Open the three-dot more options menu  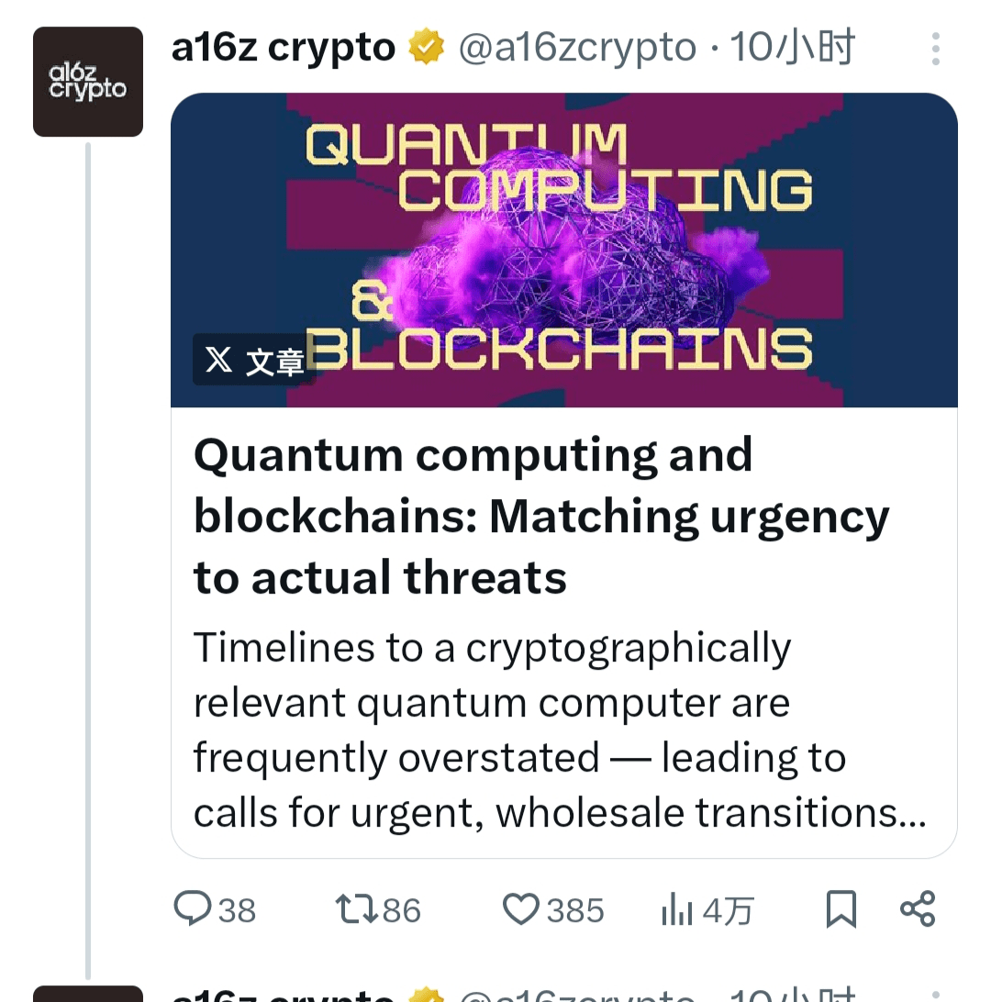click(x=935, y=50)
